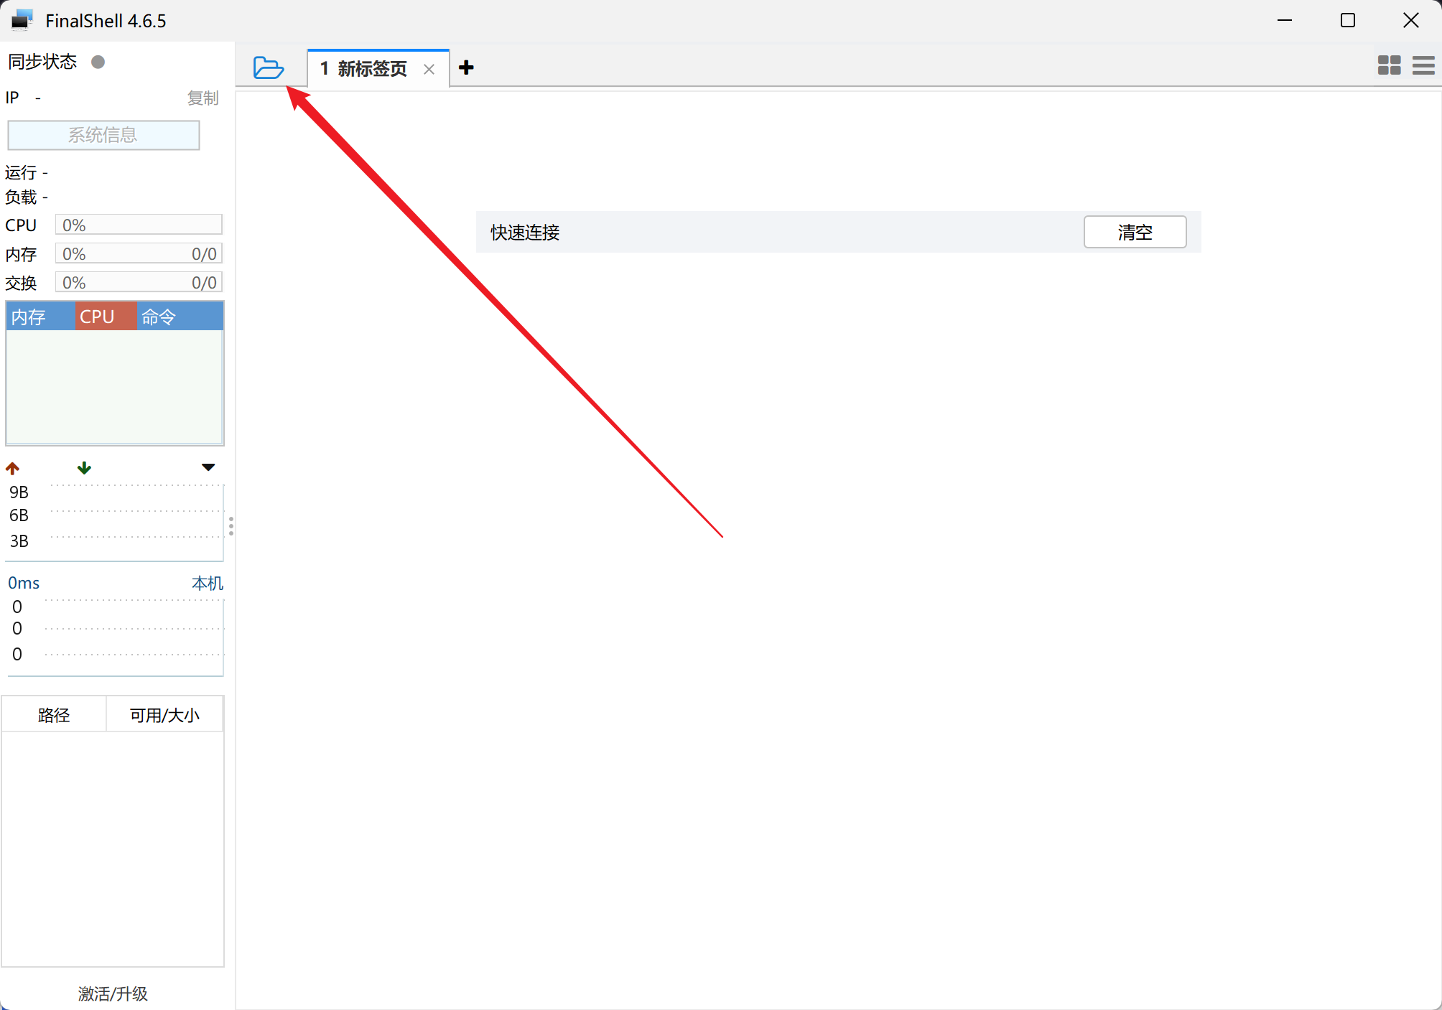
Task: Close the 新标签页 tab
Action: 429,69
